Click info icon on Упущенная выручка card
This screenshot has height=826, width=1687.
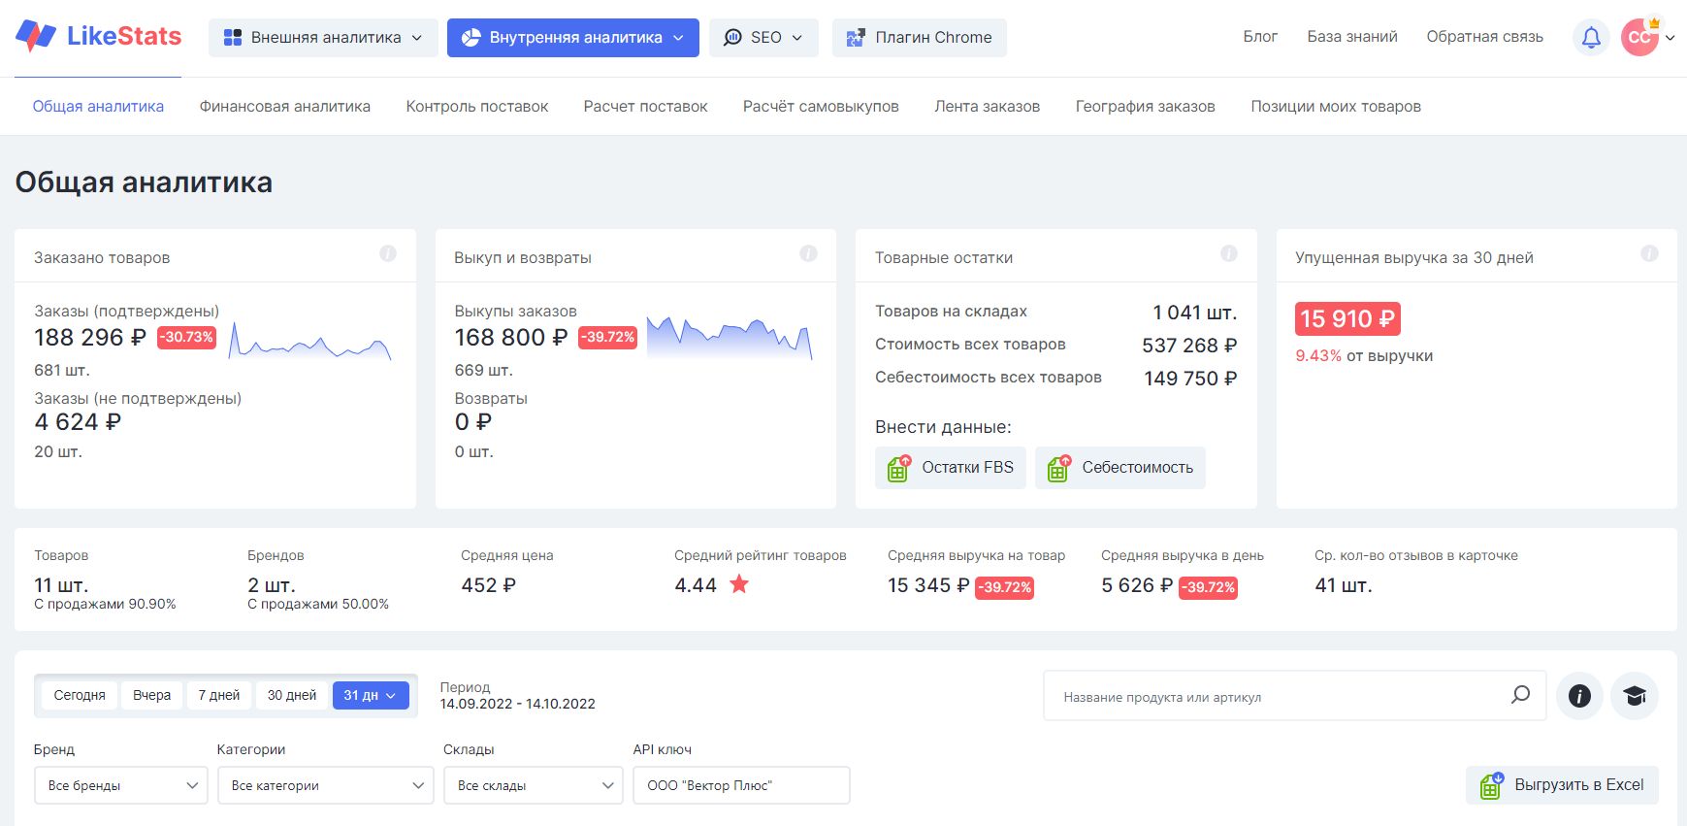click(1649, 253)
